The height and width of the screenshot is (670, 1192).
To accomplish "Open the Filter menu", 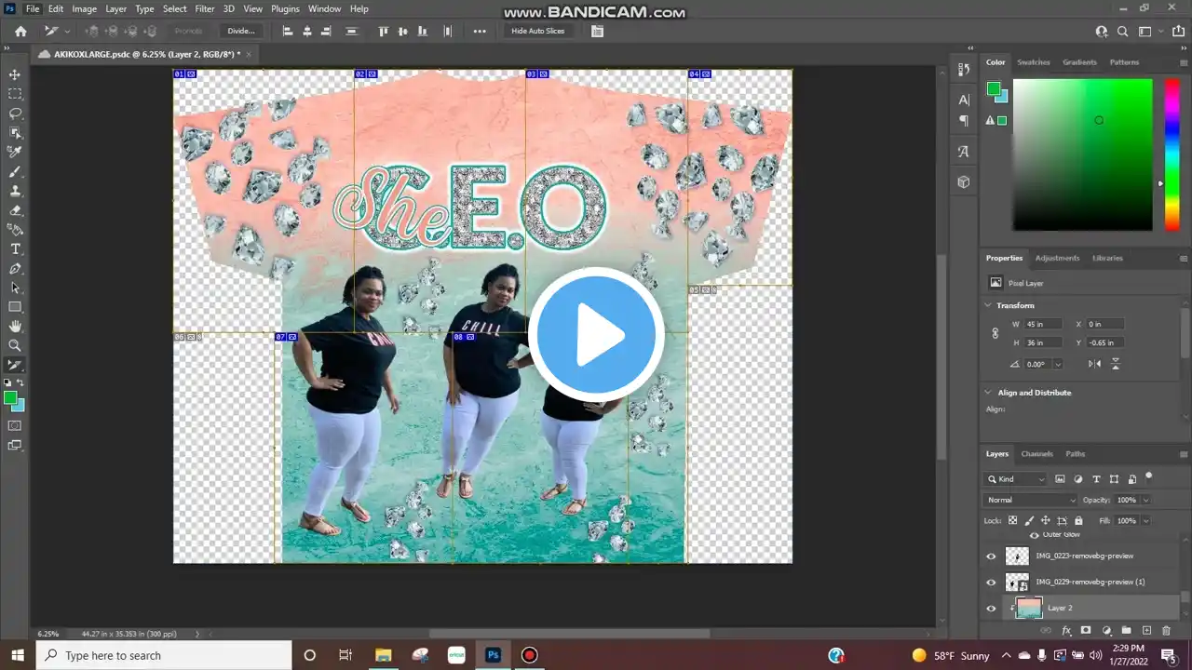I will 205,8.
